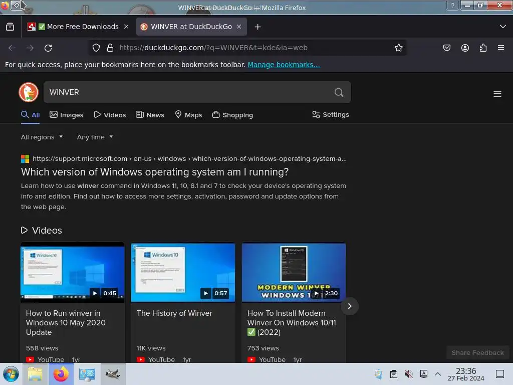Click the "11K views" text
This screenshot has height=385, width=513.
pyautogui.click(x=151, y=348)
